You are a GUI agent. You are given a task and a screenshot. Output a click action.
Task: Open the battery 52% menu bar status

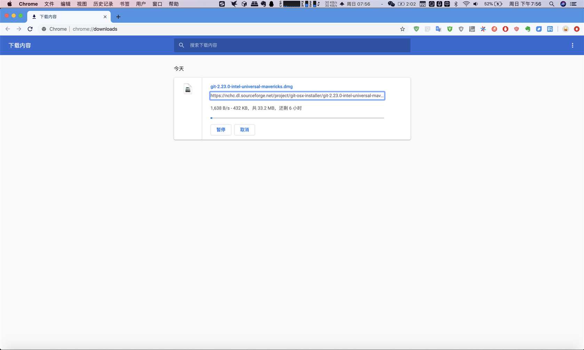tap(493, 4)
